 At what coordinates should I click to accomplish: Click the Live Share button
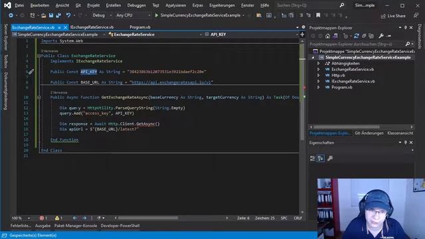tap(393, 16)
